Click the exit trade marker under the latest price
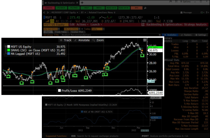The image size is (210, 138). 142,55
